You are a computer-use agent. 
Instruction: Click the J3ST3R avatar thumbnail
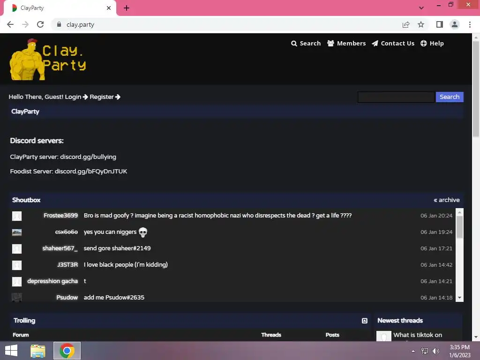click(x=17, y=265)
